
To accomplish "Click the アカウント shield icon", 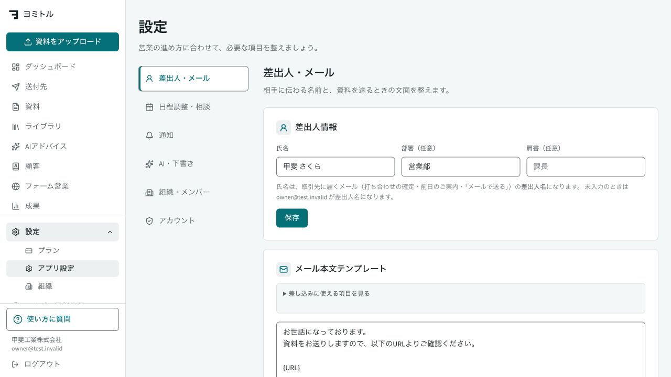I will point(149,221).
